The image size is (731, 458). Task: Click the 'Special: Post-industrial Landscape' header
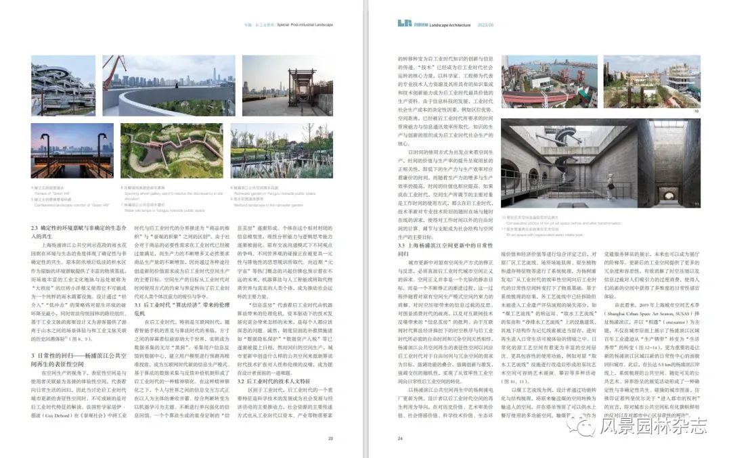305,25
